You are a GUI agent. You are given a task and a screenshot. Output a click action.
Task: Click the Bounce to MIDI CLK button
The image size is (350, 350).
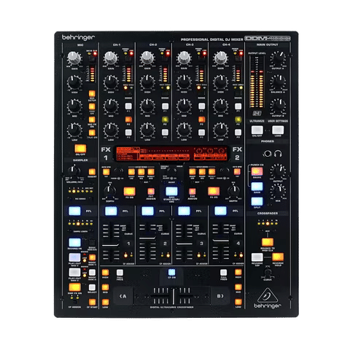[x=268, y=242]
